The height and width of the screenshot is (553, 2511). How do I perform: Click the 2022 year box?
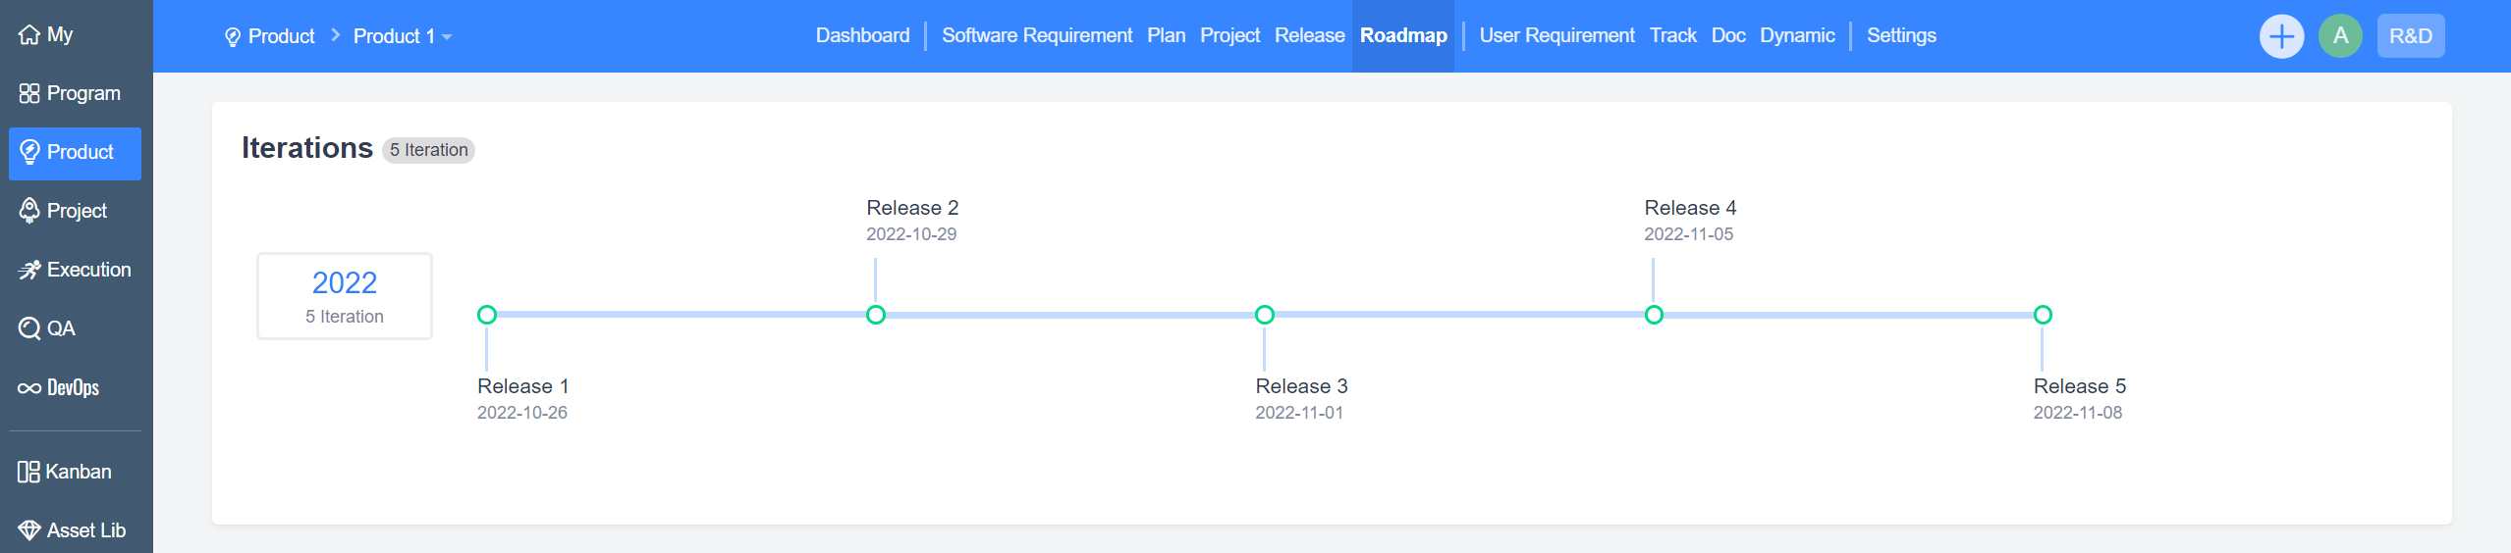tap(345, 296)
